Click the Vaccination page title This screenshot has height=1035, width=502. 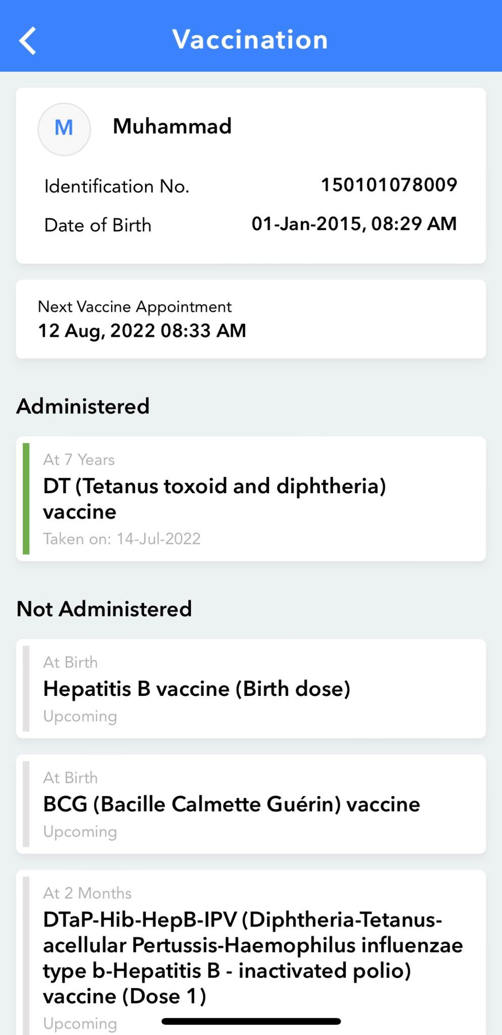250,39
